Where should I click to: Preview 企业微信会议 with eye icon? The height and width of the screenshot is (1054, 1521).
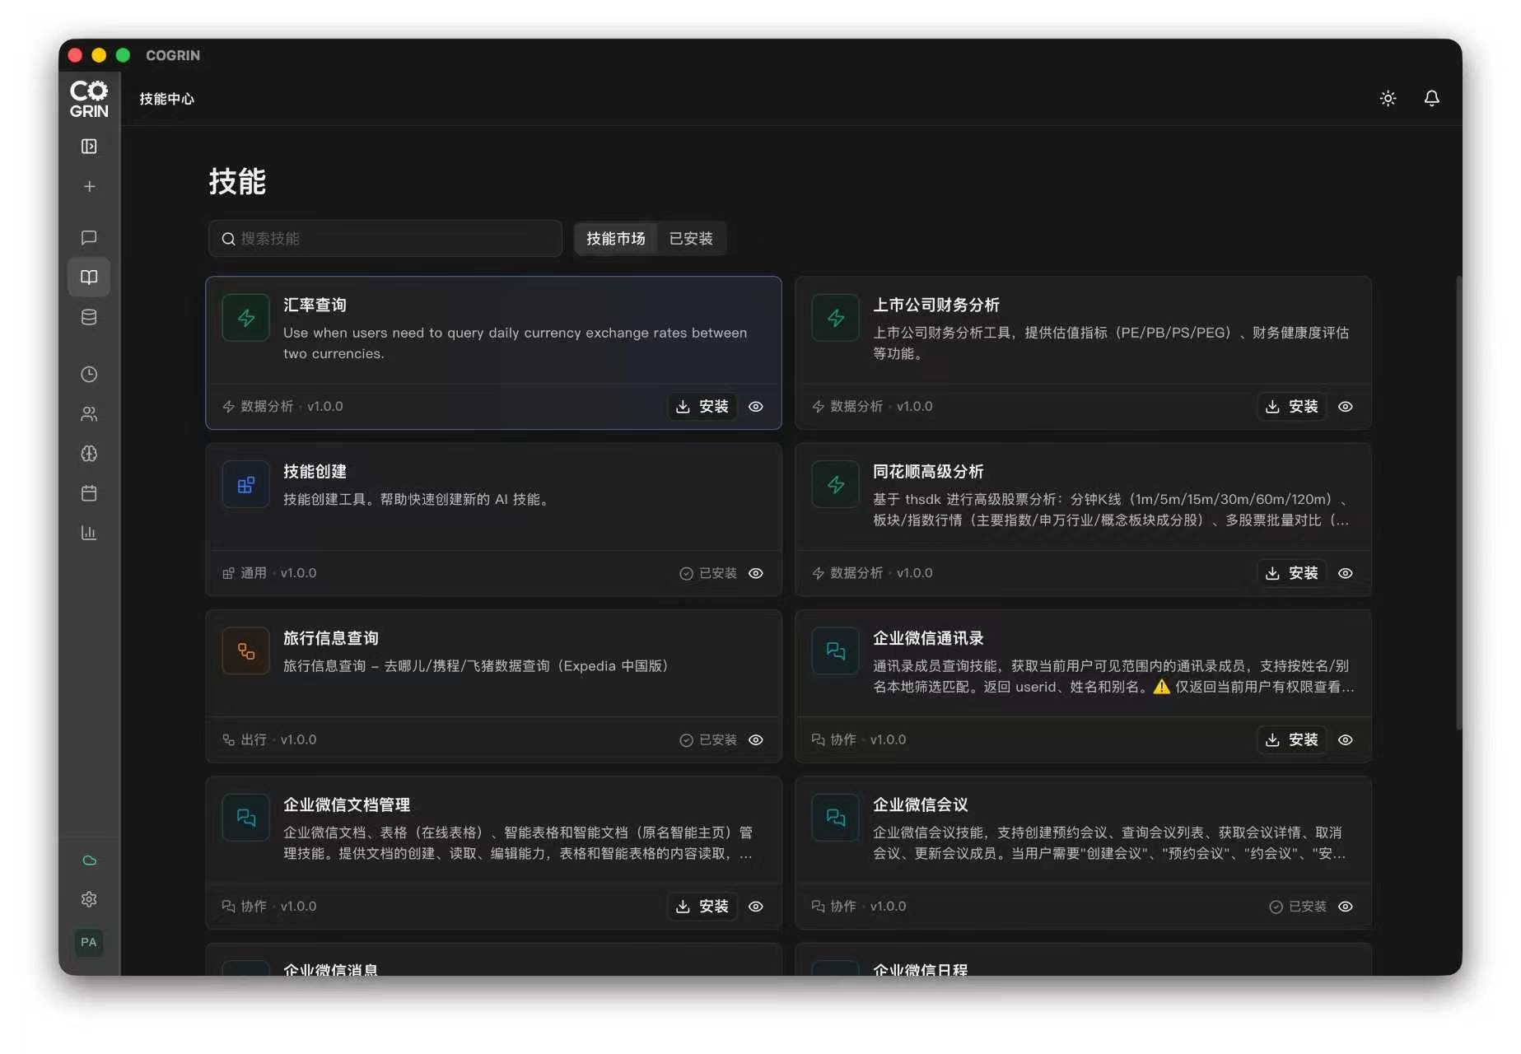(1346, 906)
